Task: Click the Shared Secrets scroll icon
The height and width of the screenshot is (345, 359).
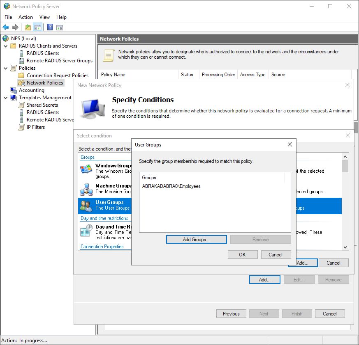Action: [21, 105]
